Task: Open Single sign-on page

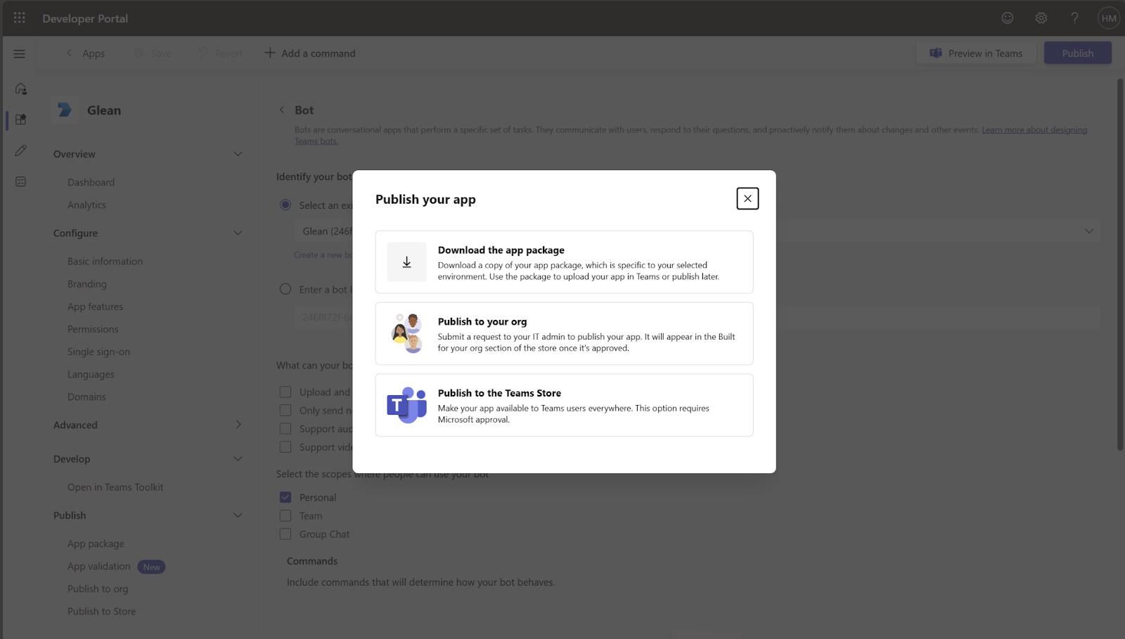Action: coord(98,351)
